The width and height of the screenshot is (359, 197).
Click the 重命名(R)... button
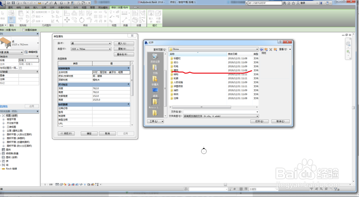tap(124, 54)
